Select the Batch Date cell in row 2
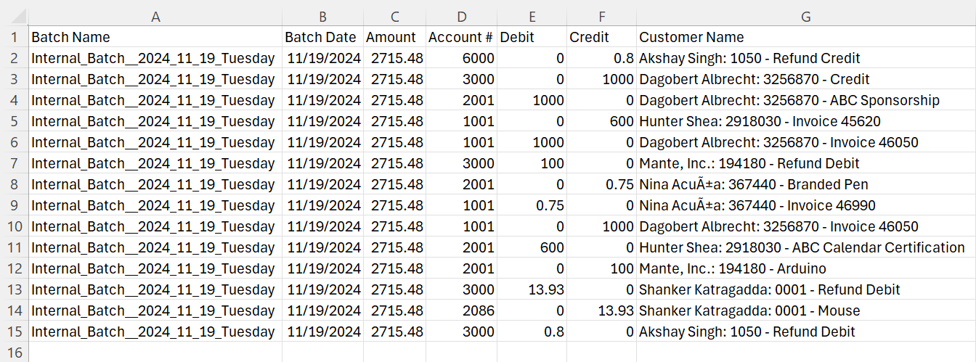The height and width of the screenshot is (362, 976). (x=322, y=58)
